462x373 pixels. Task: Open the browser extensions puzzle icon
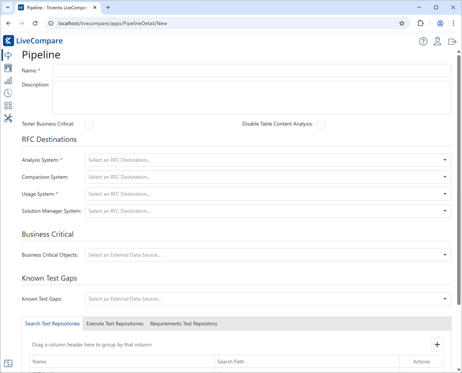point(420,23)
